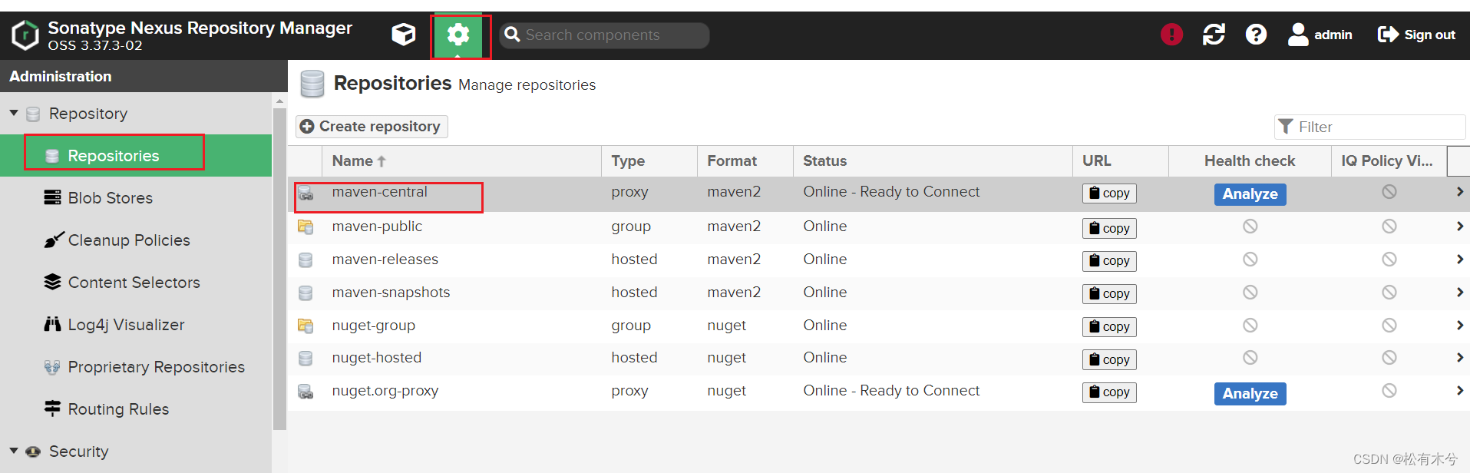Click Create repository button

coord(372,127)
